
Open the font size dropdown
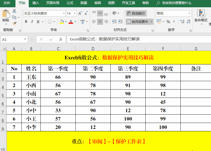point(75,13)
